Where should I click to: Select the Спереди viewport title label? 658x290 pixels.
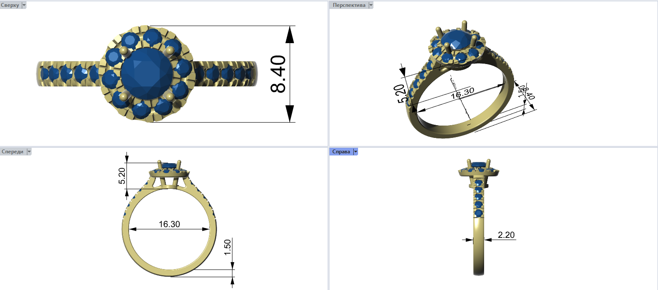click(12, 152)
